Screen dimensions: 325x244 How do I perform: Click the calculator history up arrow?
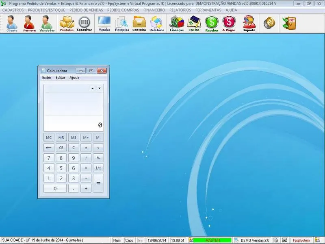tap(92, 88)
